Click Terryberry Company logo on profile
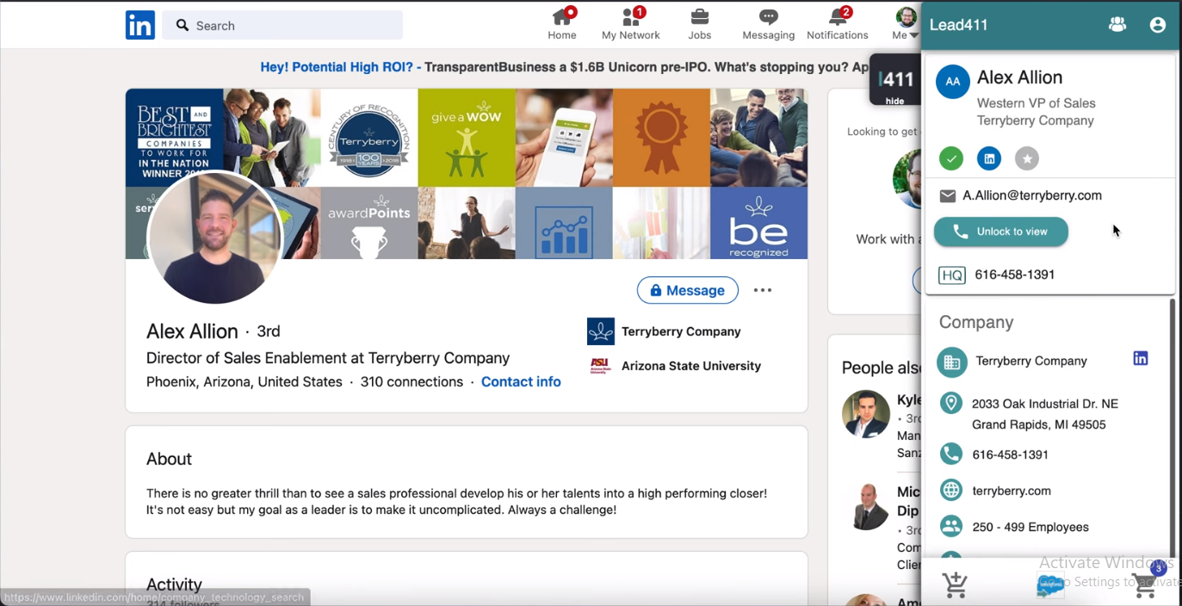 point(601,331)
